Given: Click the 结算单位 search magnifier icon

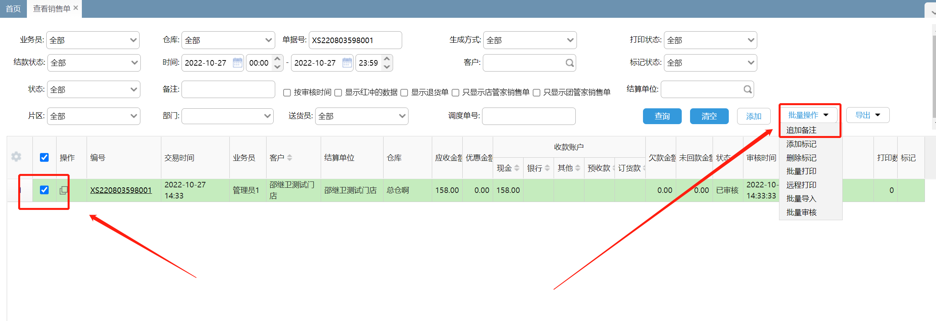Looking at the screenshot, I should (x=747, y=89).
